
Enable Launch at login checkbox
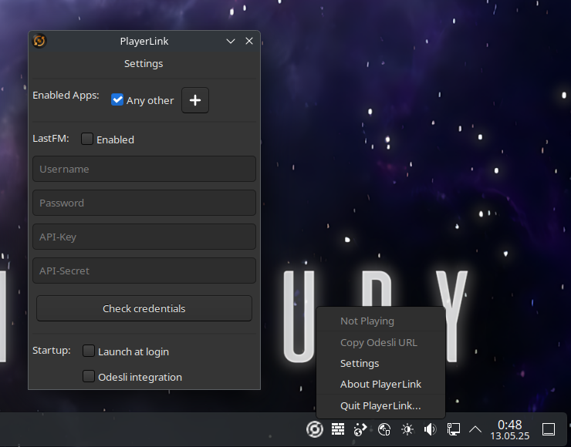tap(89, 351)
